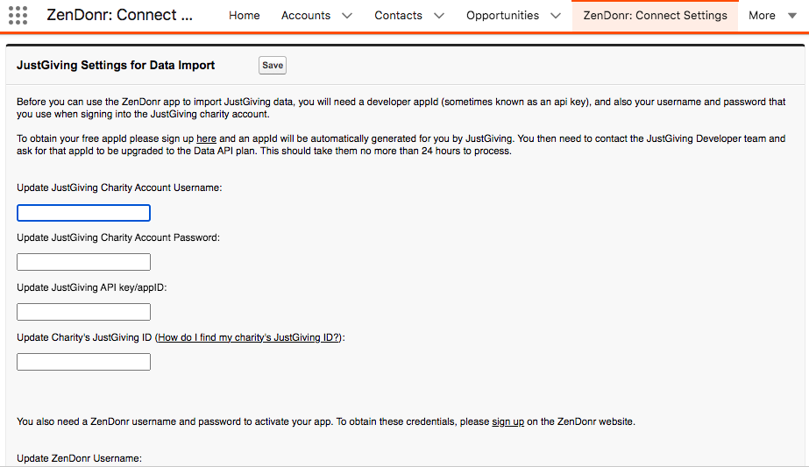Viewport: 809px width, 467px height.
Task: Open the More navigation item
Action: [762, 16]
